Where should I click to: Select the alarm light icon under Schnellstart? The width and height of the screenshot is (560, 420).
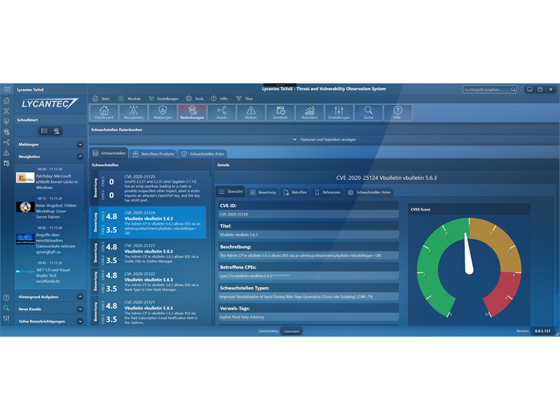pyautogui.click(x=57, y=131)
